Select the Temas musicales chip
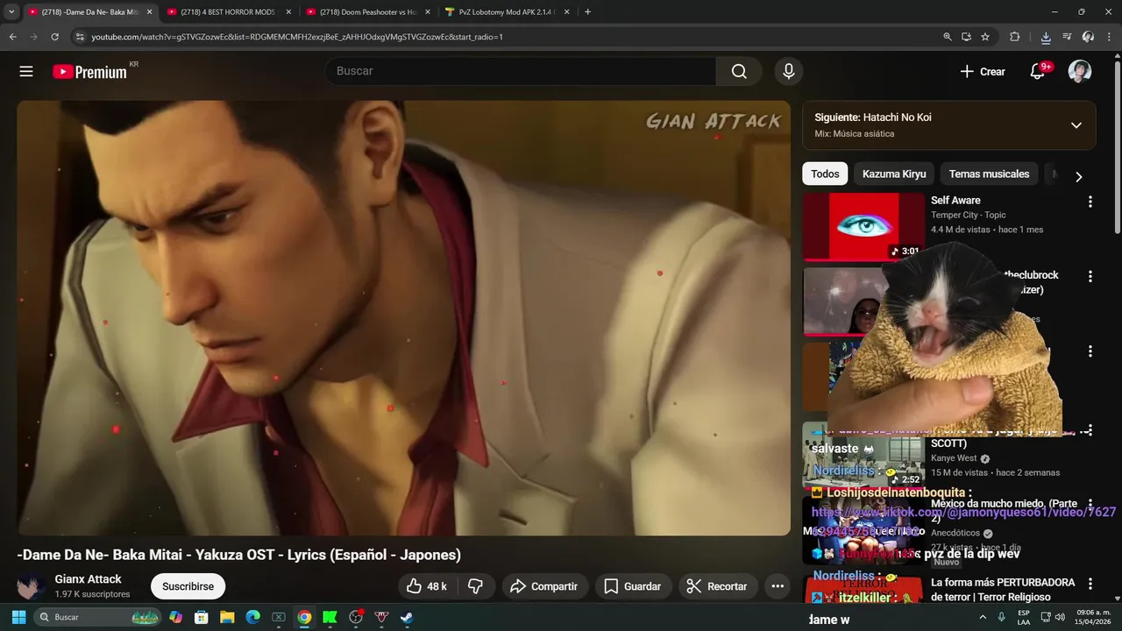 point(989,174)
